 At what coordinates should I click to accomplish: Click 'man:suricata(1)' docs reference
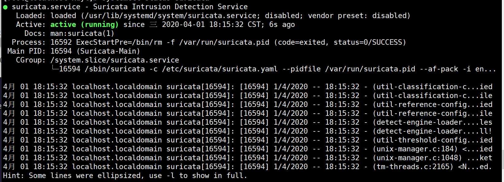pos(82,33)
